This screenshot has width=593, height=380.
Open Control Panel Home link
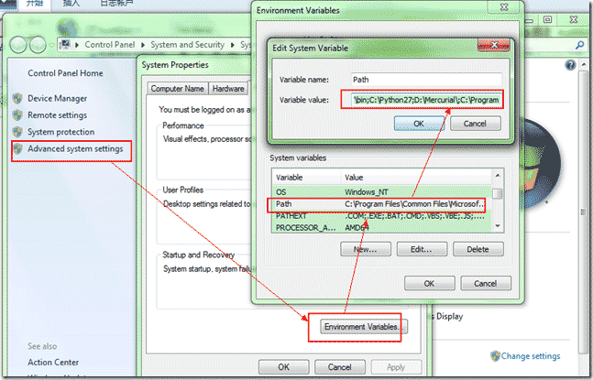click(x=65, y=73)
